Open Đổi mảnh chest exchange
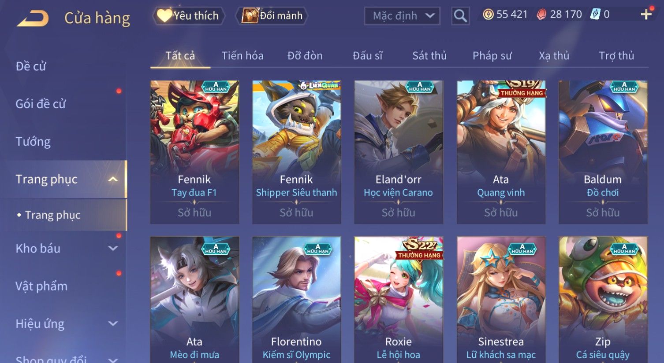This screenshot has width=664, height=363. 272,16
